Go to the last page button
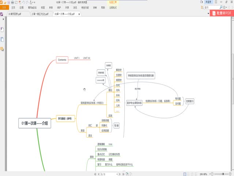 click(123, 174)
